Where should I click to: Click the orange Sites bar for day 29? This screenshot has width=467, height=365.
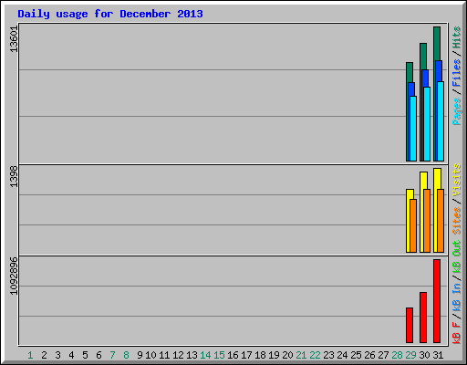click(x=413, y=225)
